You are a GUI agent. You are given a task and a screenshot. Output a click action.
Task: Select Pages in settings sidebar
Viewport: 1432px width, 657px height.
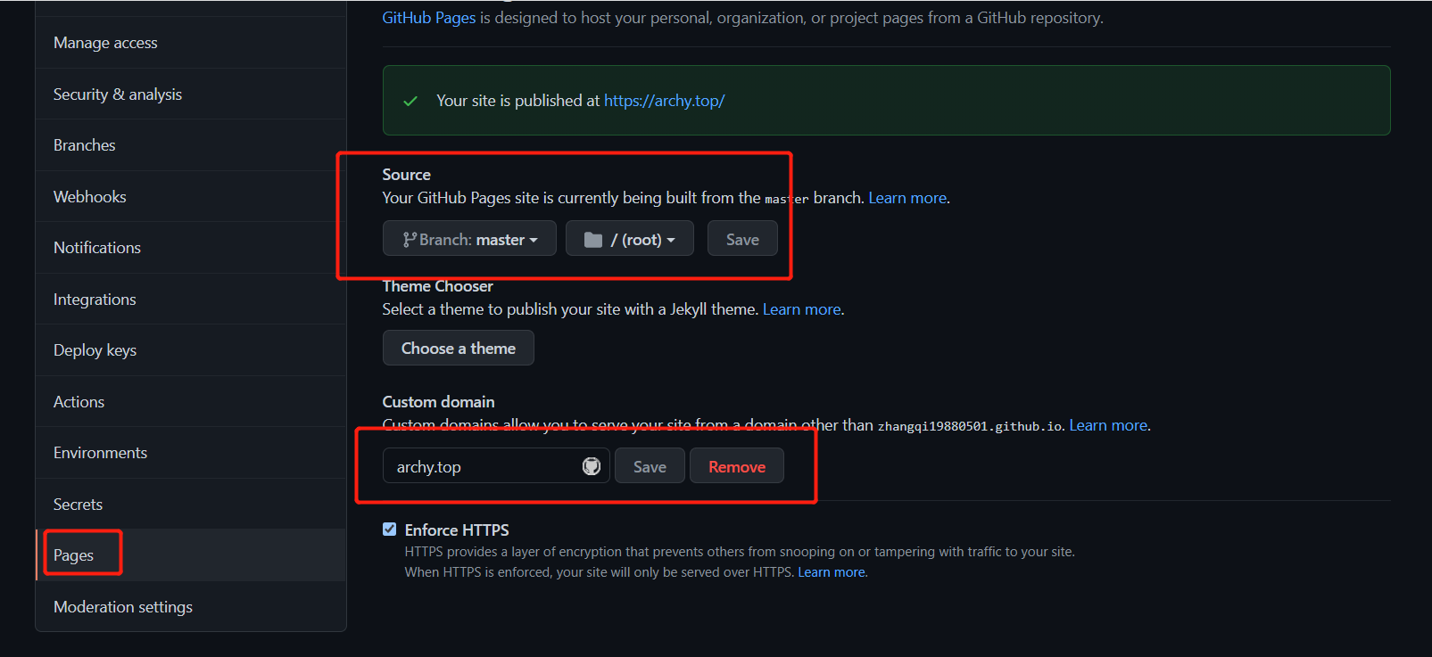pos(191,555)
